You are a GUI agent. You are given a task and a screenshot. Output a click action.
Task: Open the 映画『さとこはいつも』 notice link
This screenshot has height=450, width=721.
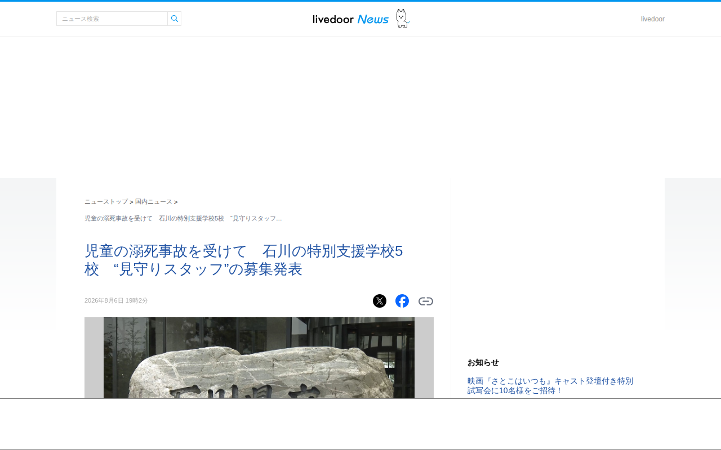point(550,385)
